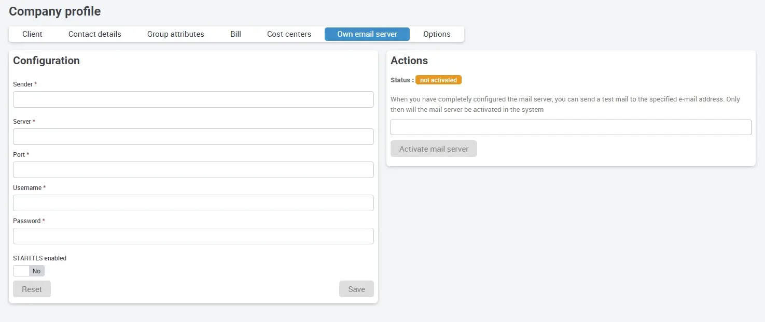765x322 pixels.
Task: Click the Sender input field
Action: click(x=193, y=99)
